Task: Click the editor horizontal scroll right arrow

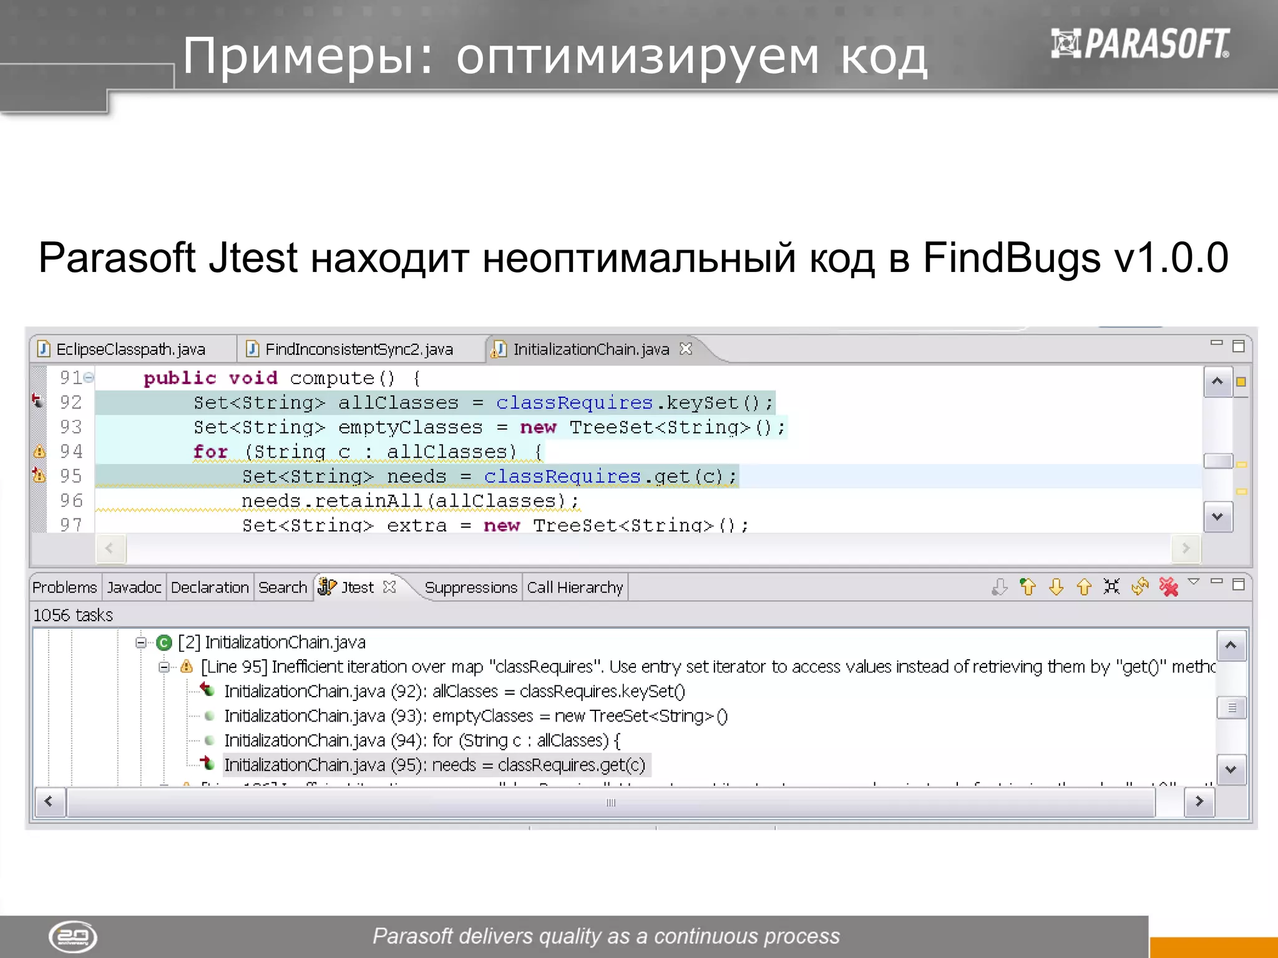Action: [x=1186, y=549]
